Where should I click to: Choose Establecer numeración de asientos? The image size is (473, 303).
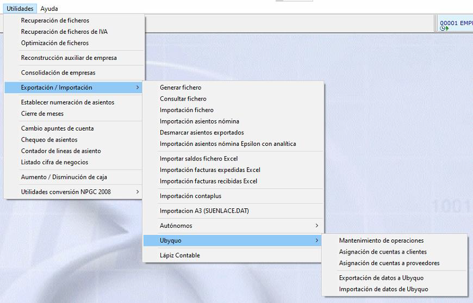[74, 102]
